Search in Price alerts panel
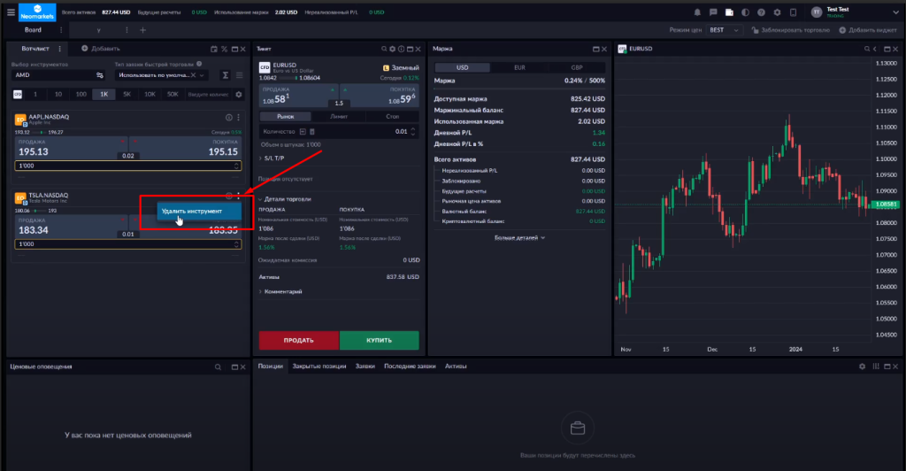The image size is (906, 471). pyautogui.click(x=218, y=367)
